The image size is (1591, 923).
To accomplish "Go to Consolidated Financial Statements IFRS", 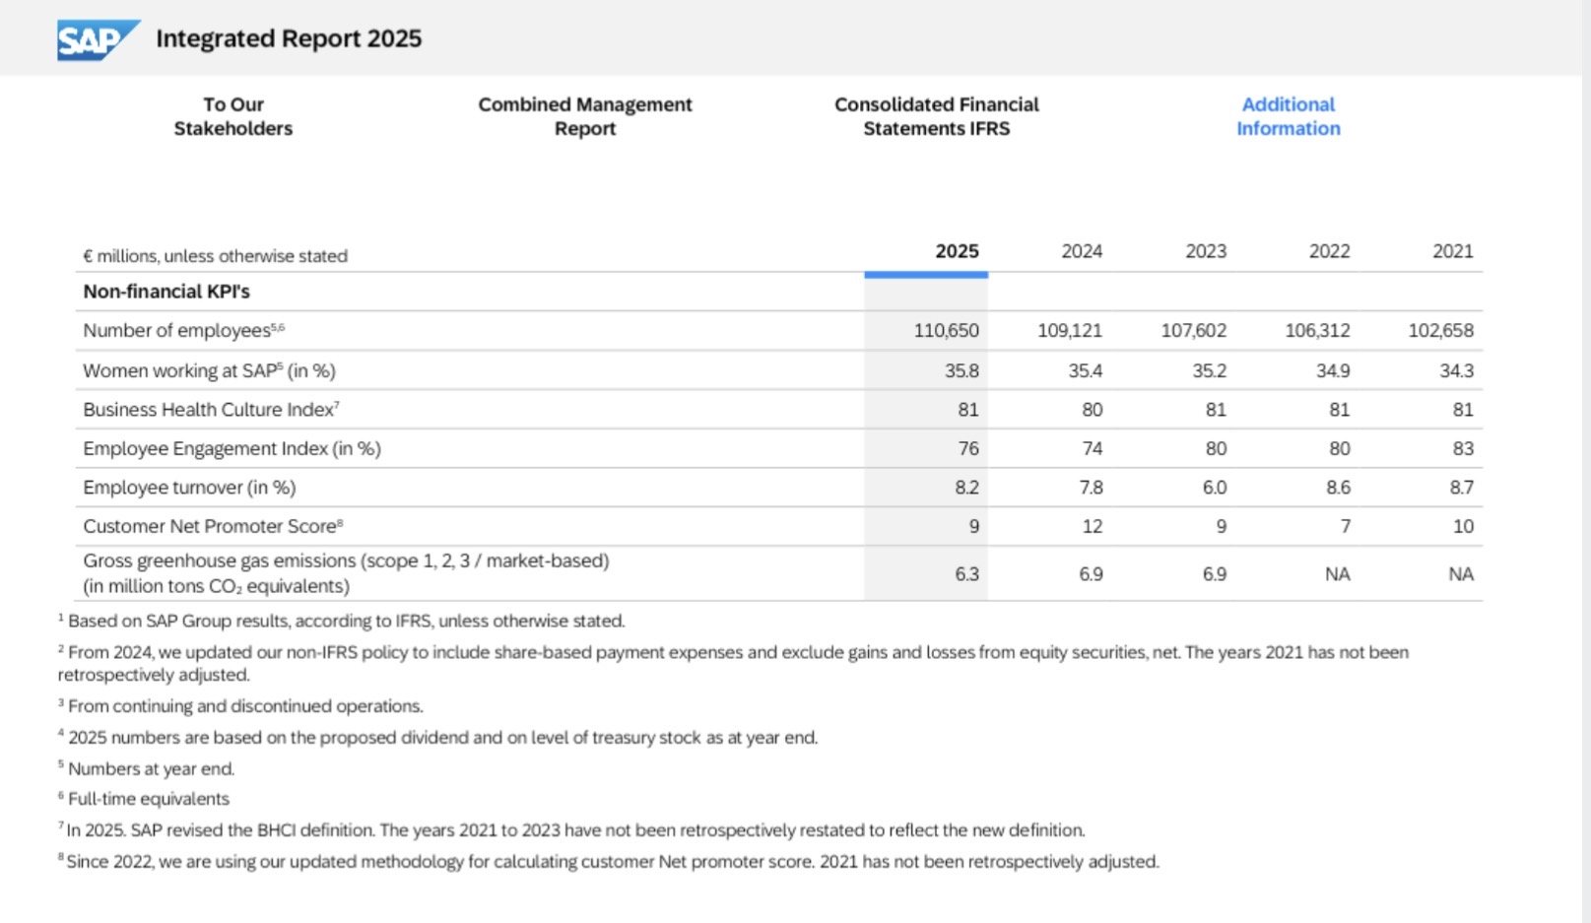I will (x=937, y=116).
